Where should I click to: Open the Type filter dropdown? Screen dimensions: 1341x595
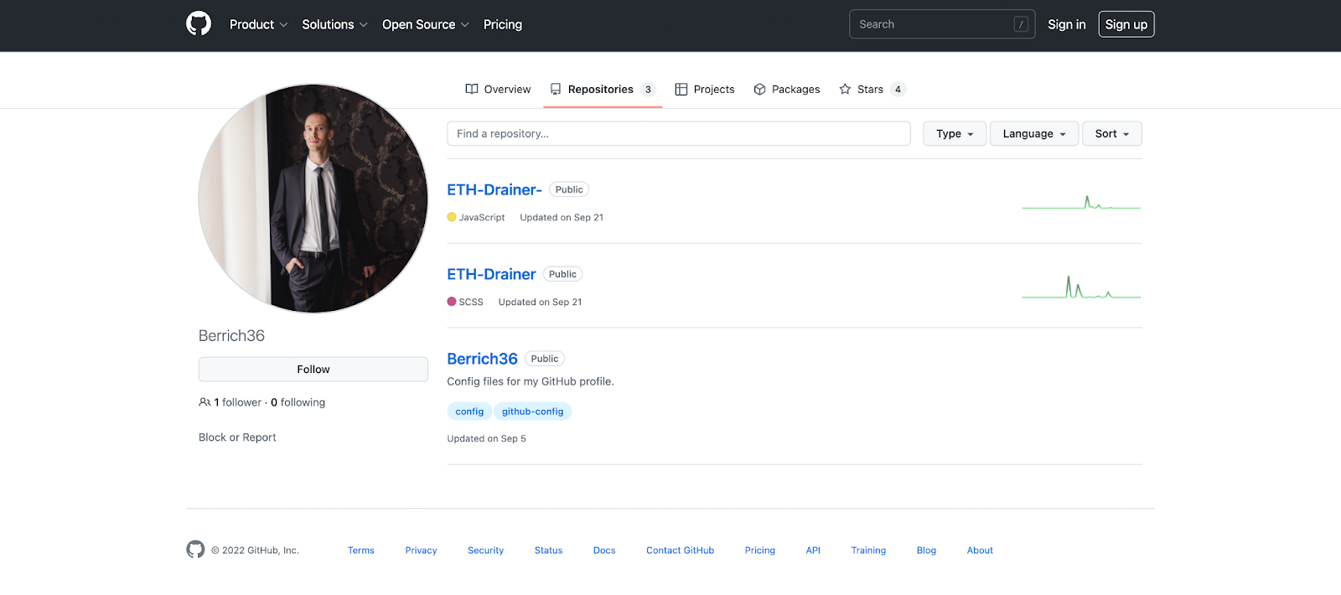[955, 133]
